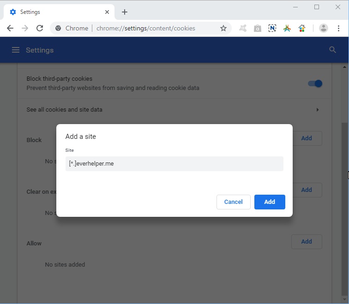This screenshot has width=349, height=304.
Task: Open the Chrome three-dot menu
Action: [338, 28]
